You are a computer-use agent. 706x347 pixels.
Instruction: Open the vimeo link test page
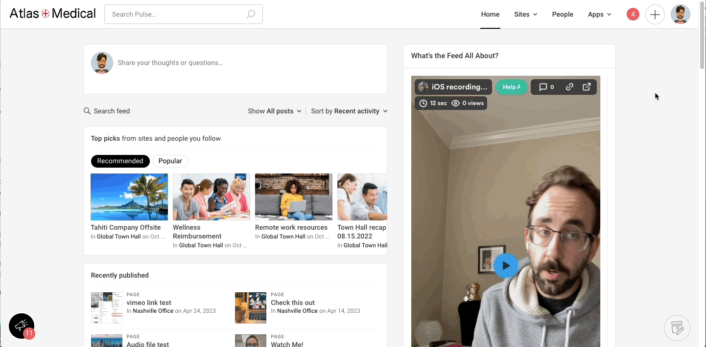(x=149, y=303)
